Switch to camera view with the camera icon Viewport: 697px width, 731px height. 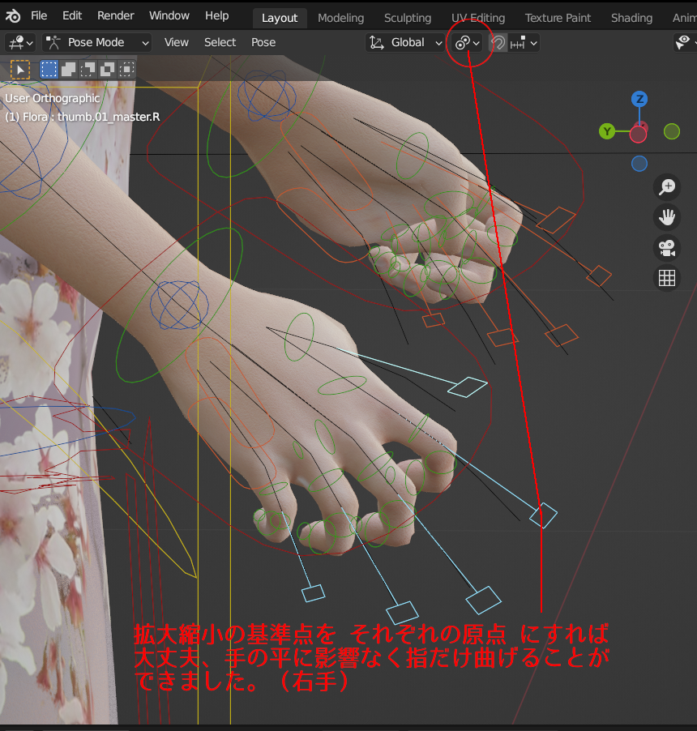click(666, 248)
